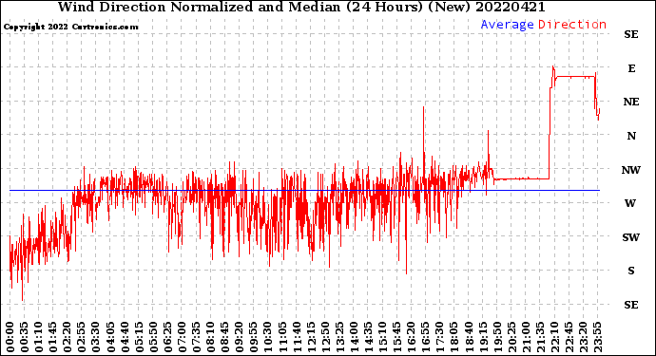656x356 pixels.
Task: Click the 21:00 time axis label
Action: (526, 336)
